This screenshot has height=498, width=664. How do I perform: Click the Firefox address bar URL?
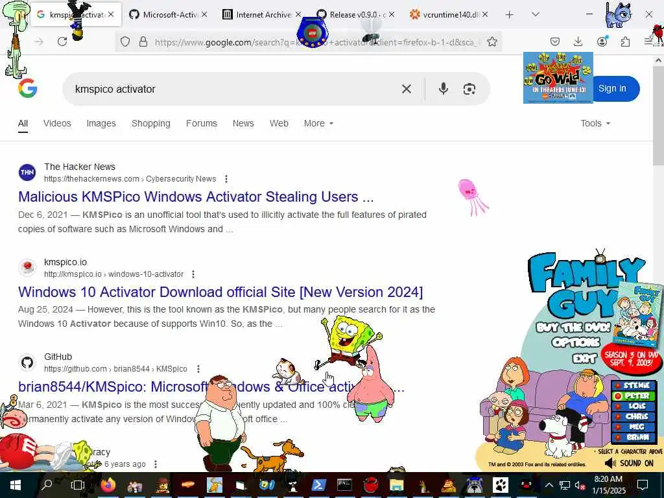click(x=318, y=42)
